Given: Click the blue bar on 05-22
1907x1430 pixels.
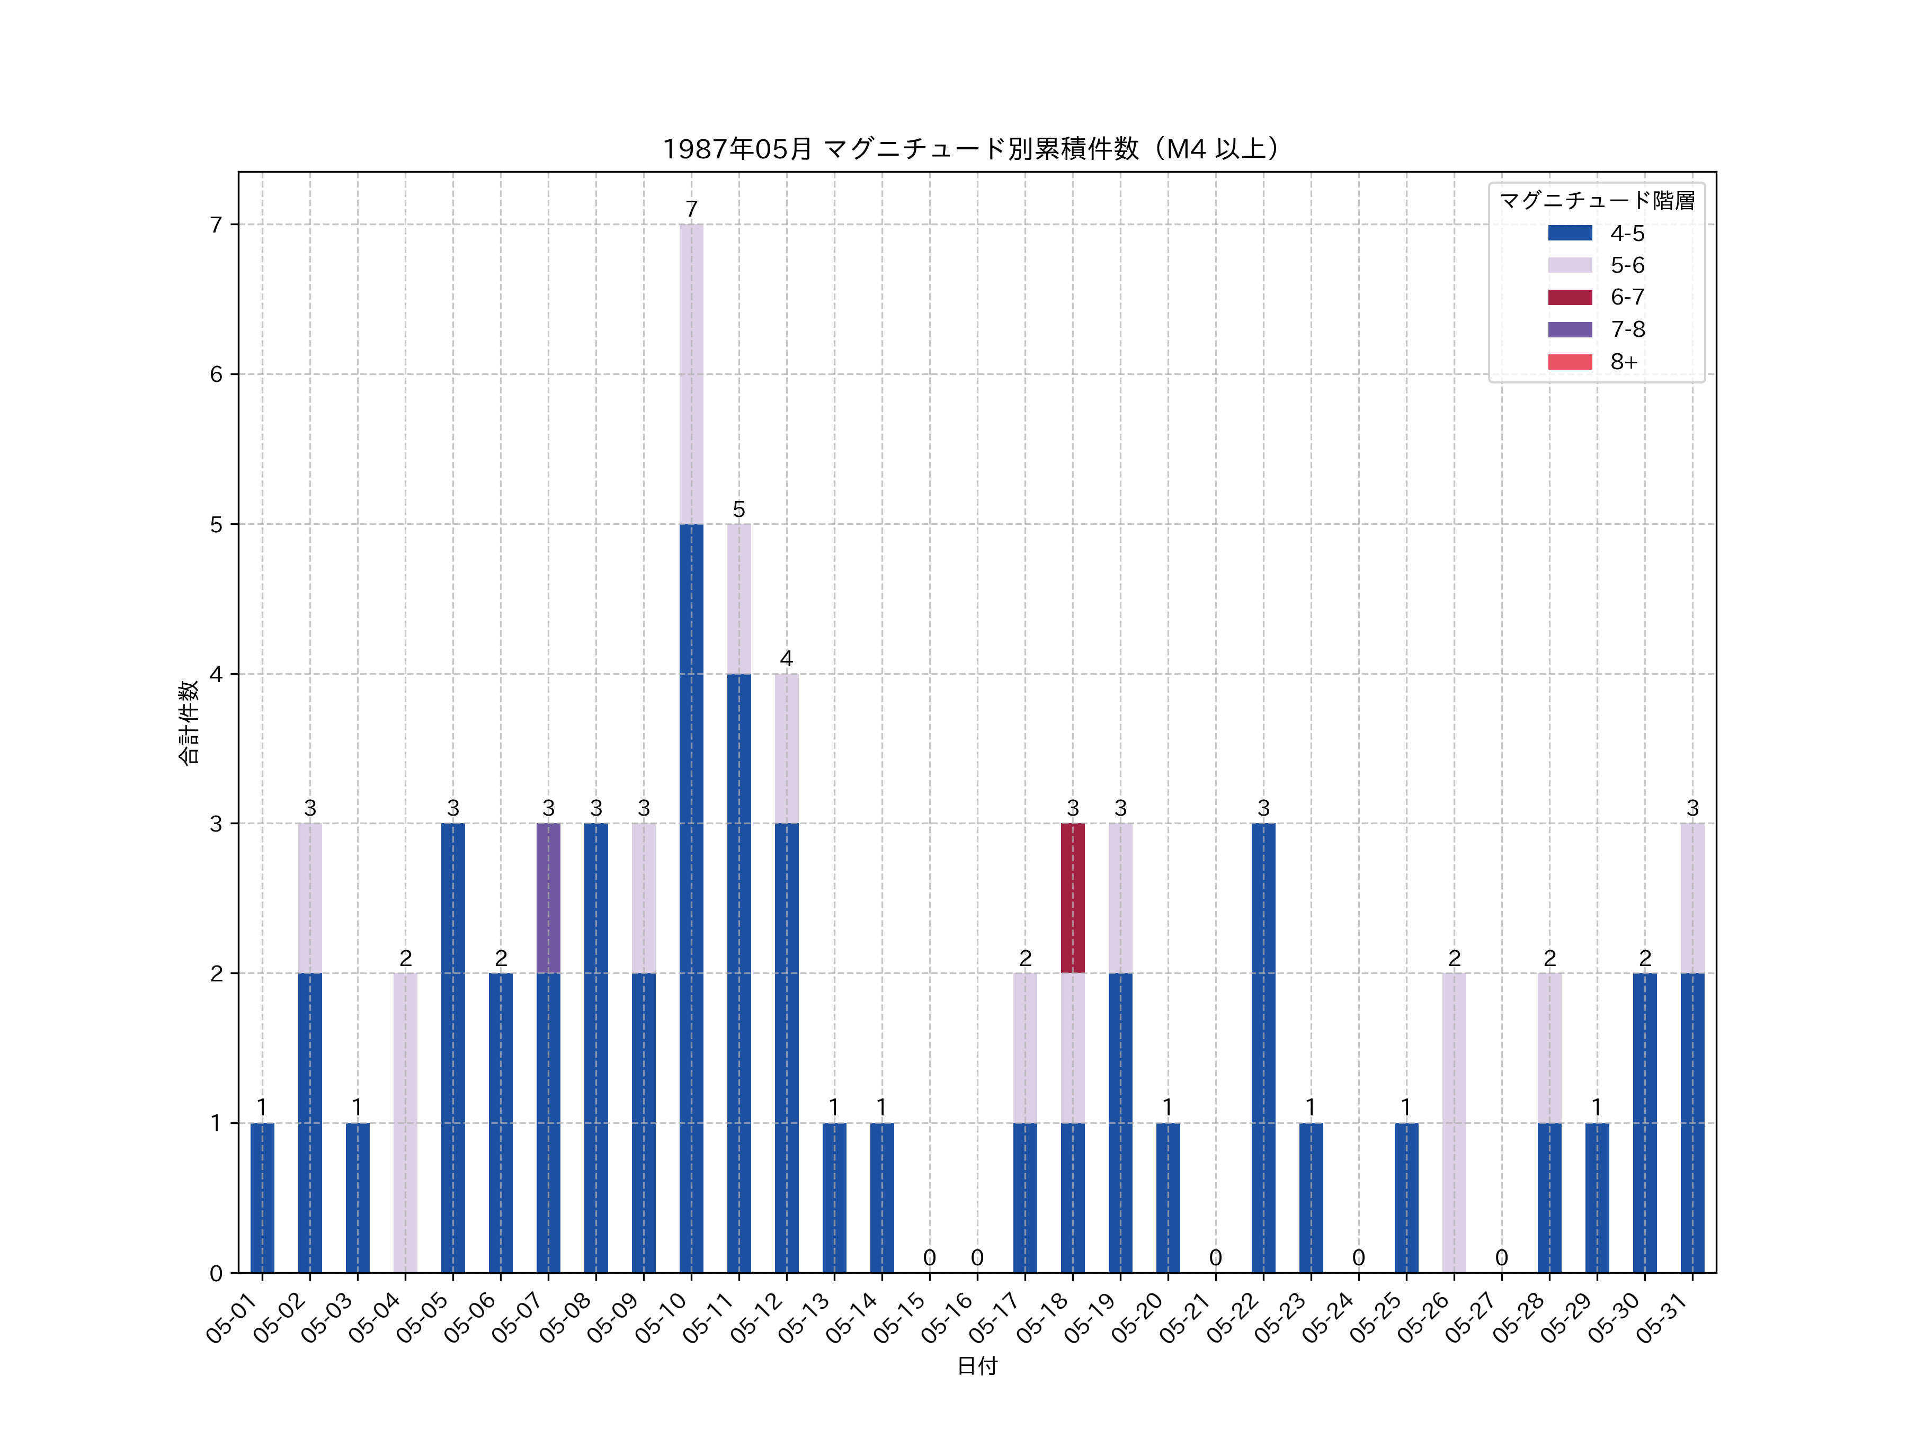Looking at the screenshot, I should click(1263, 1047).
